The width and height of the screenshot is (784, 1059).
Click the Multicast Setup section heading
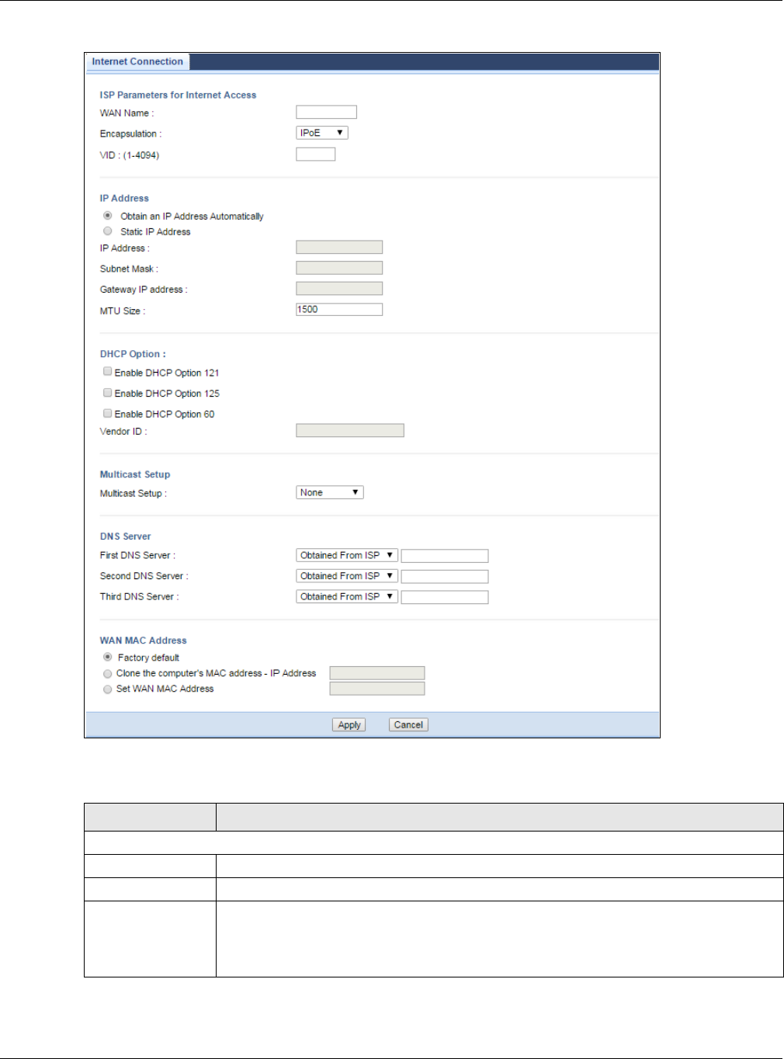[x=134, y=474]
